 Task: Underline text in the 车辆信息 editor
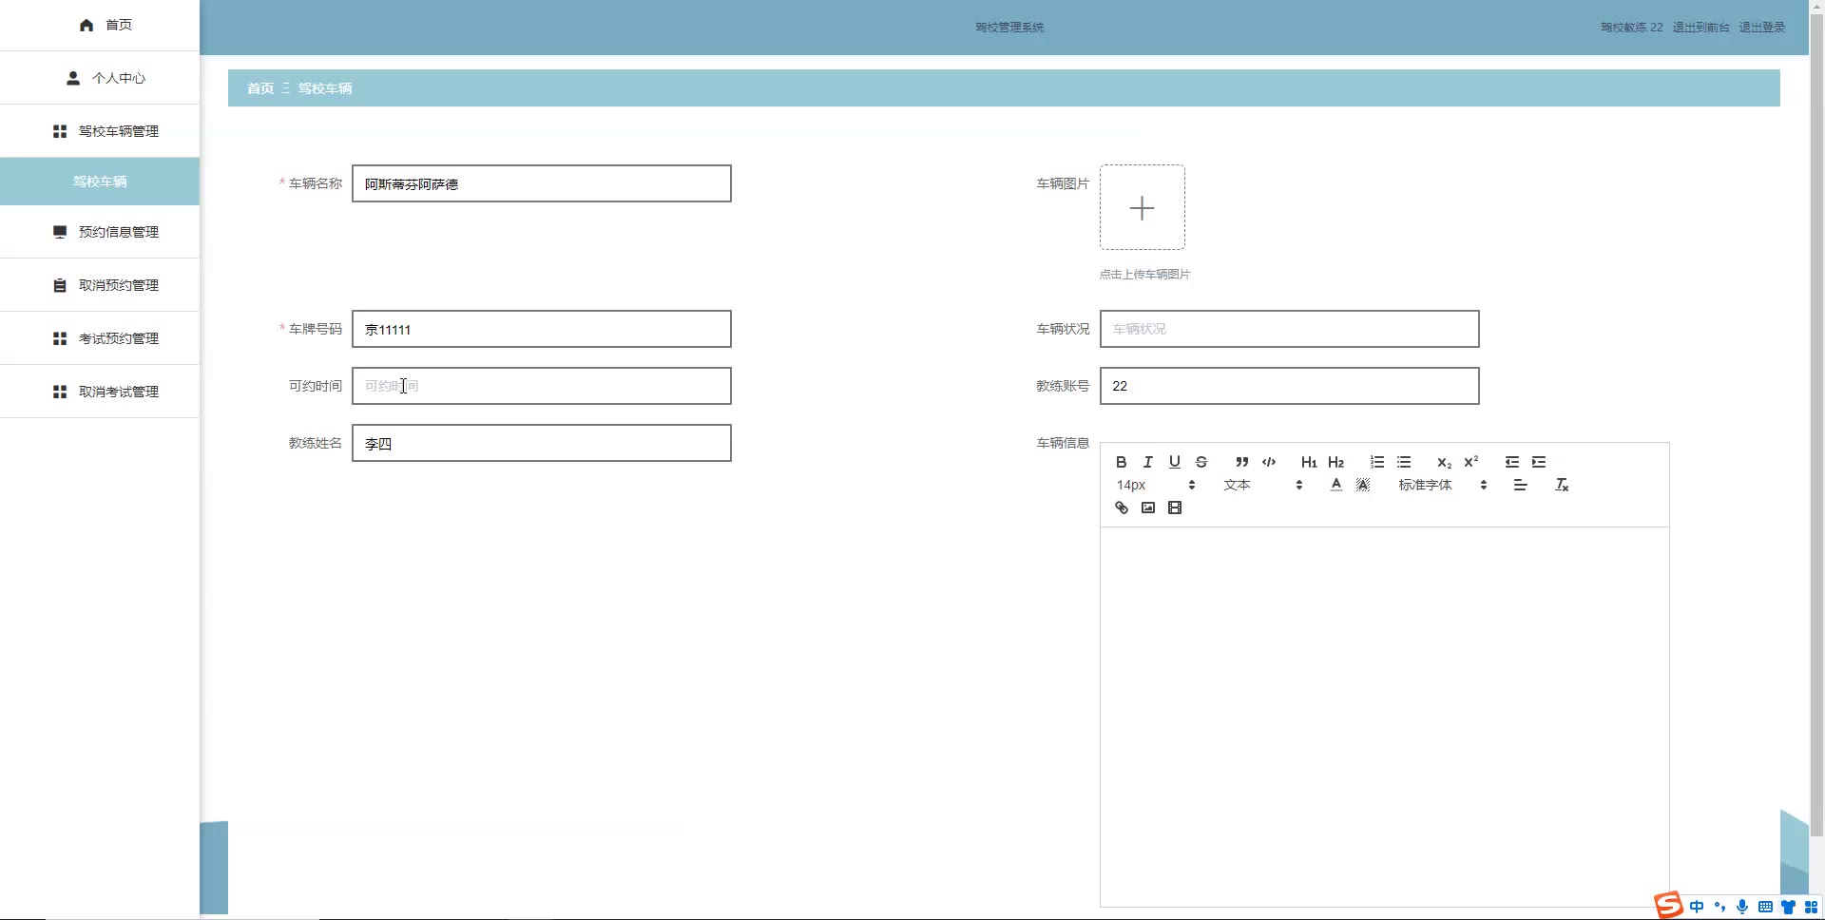(x=1175, y=462)
